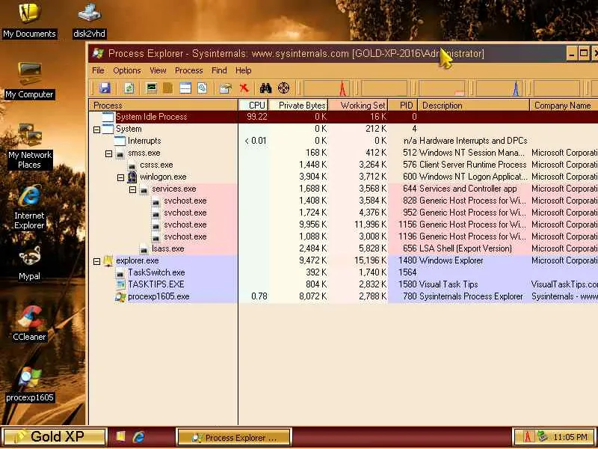Screen dimensions: 598x449
Task: Select the disk2vhd desktop icon
Action: [89, 21]
